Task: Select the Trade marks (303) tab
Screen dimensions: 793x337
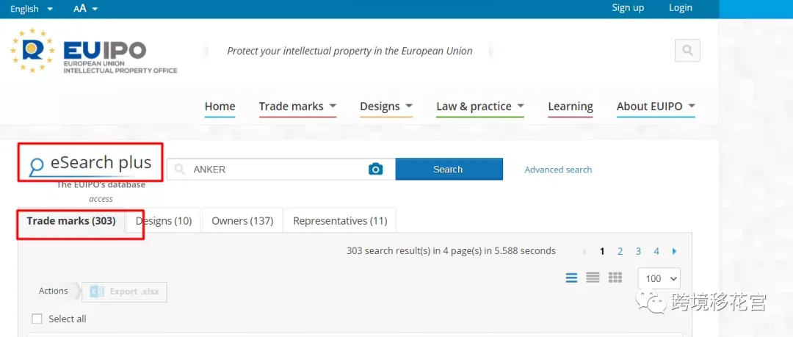Action: pos(71,220)
